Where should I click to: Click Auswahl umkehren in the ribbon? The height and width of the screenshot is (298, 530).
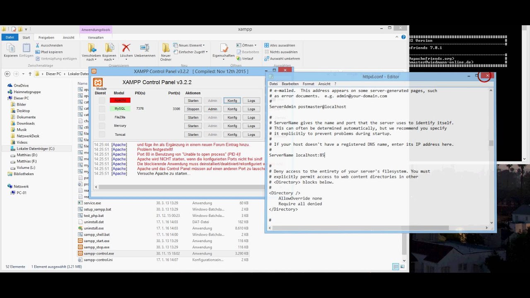pyautogui.click(x=282, y=58)
